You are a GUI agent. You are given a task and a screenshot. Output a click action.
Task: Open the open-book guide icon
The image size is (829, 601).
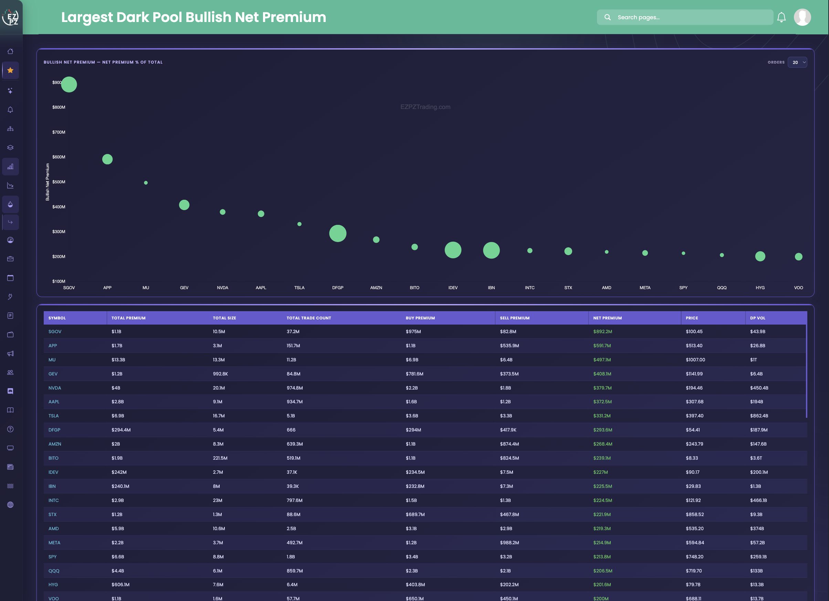tap(10, 410)
